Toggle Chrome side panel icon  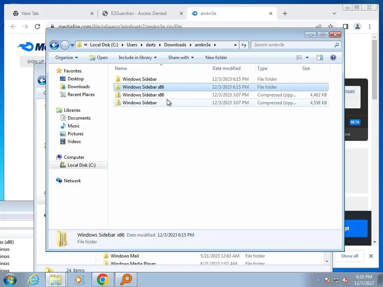(x=345, y=27)
